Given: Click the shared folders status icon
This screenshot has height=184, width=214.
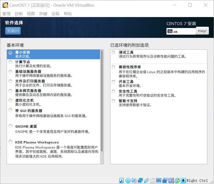Looking at the screenshot, I should [x=153, y=181].
